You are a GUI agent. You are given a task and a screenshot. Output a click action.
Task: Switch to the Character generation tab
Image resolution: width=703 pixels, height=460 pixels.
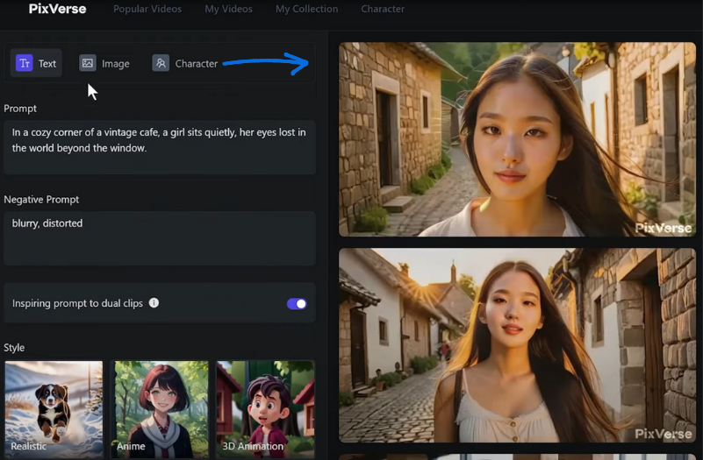(184, 63)
